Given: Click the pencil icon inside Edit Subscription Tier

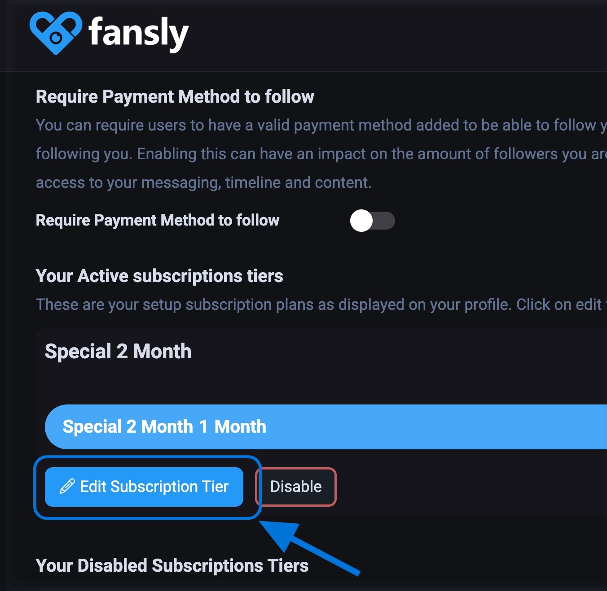Looking at the screenshot, I should click(x=67, y=486).
